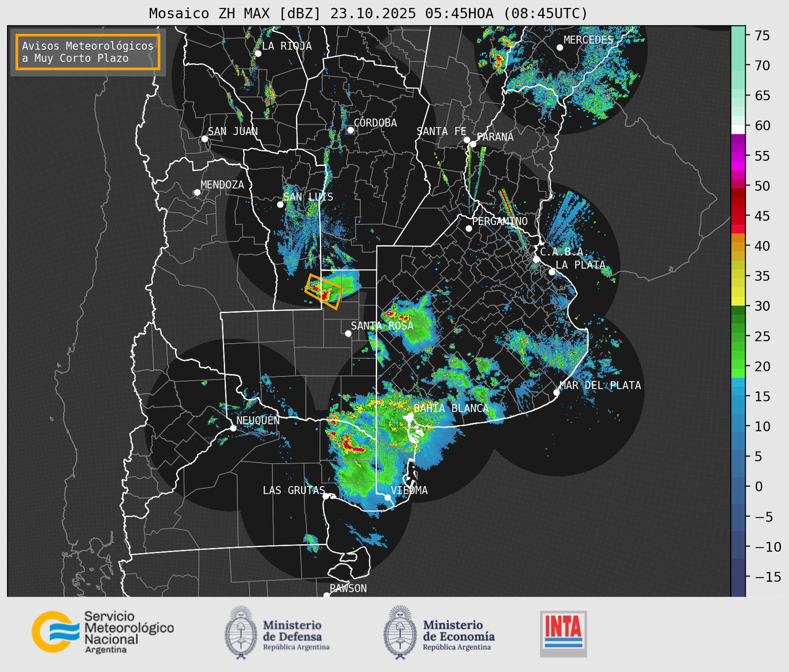Click the MAR DEL PLATA city label

[x=601, y=386]
